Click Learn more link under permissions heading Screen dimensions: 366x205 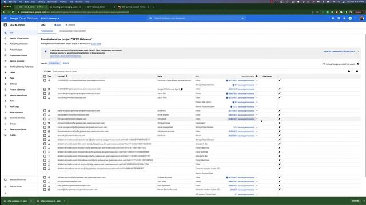(x=96, y=44)
